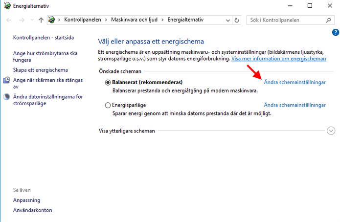Select the Energisparläge radio button

point(108,105)
